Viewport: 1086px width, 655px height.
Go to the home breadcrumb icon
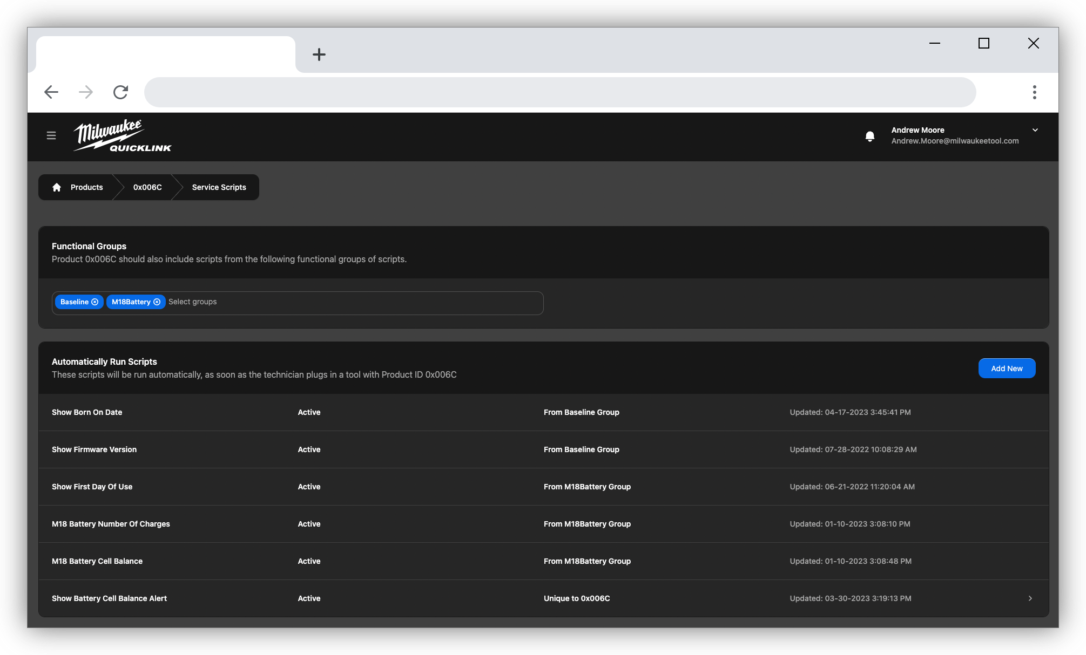[57, 187]
